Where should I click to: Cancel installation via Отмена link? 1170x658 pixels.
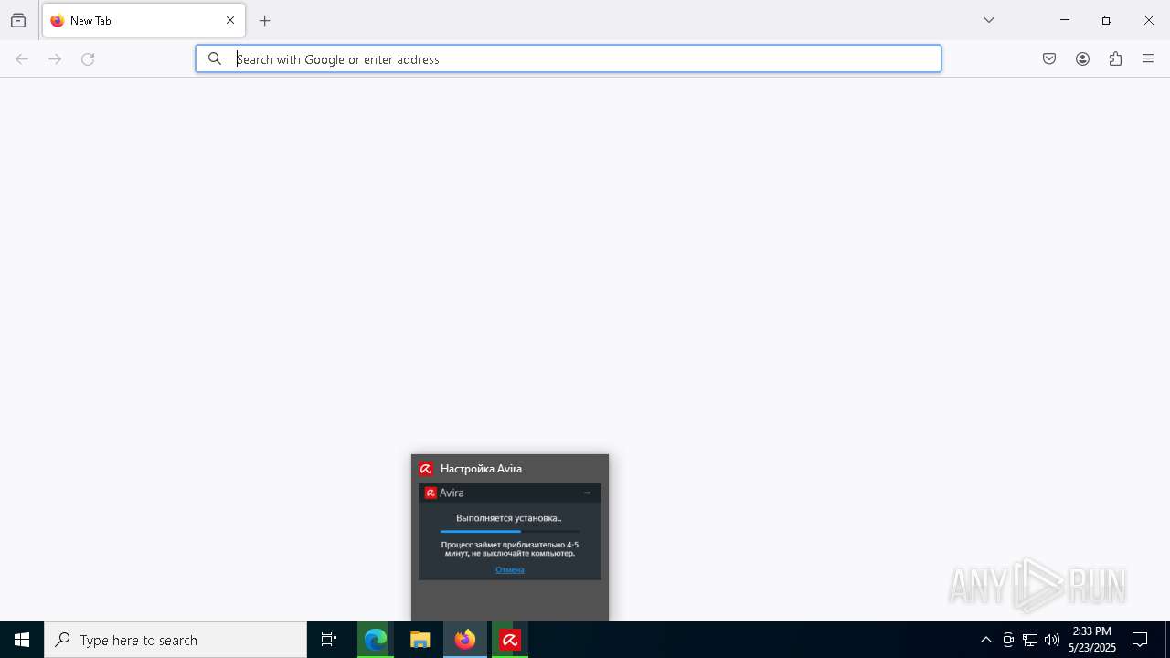coord(510,569)
